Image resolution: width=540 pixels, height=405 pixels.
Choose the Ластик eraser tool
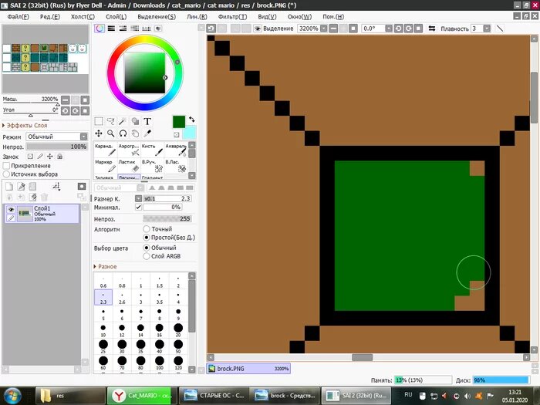pos(129,166)
